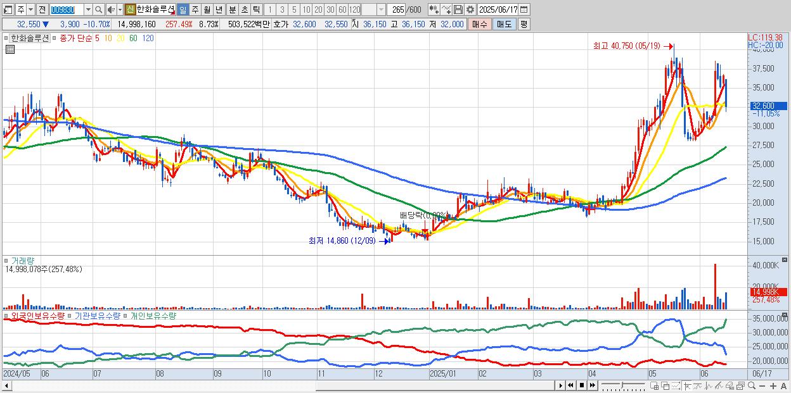
Task: Select the 60 interval button
Action: (x=342, y=9)
